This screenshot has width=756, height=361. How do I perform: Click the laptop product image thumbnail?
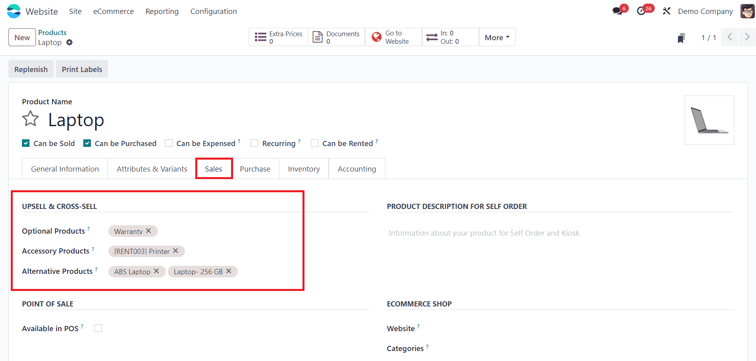click(709, 120)
